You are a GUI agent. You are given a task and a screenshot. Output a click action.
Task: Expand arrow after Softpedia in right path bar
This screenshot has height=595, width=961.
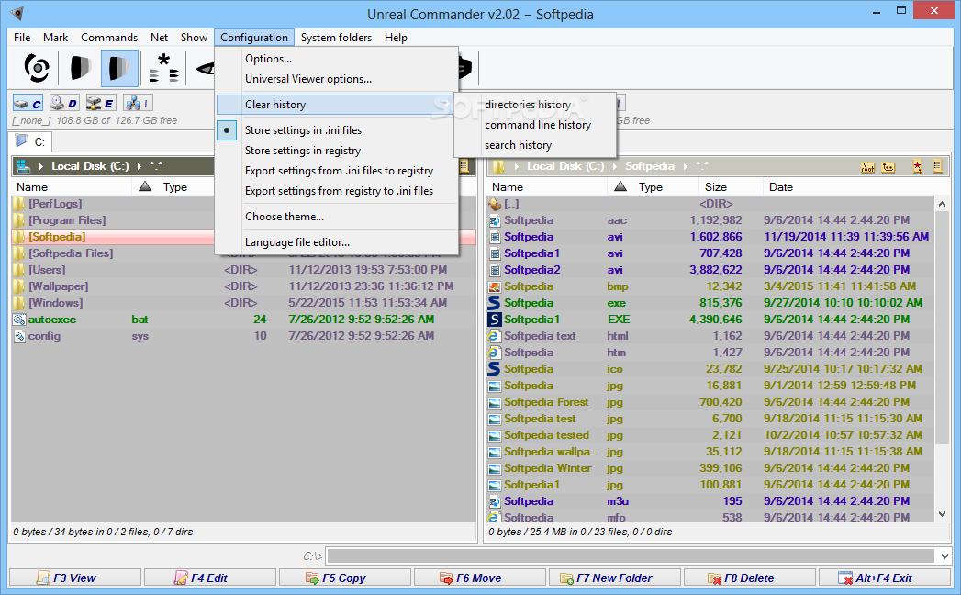[x=686, y=166]
